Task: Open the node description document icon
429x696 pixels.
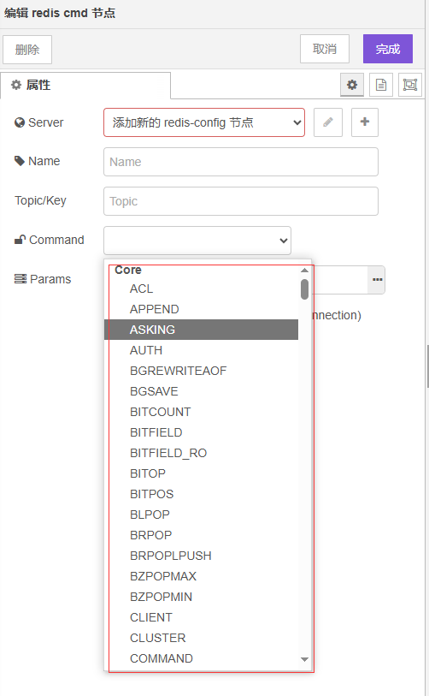Action: (x=380, y=85)
